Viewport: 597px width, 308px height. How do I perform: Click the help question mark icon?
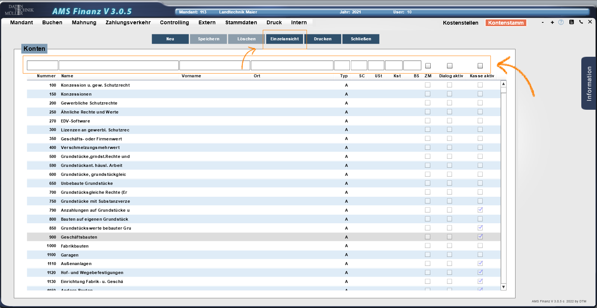(x=561, y=22)
